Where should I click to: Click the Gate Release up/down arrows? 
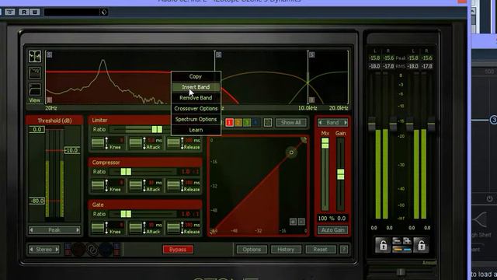tap(182, 228)
